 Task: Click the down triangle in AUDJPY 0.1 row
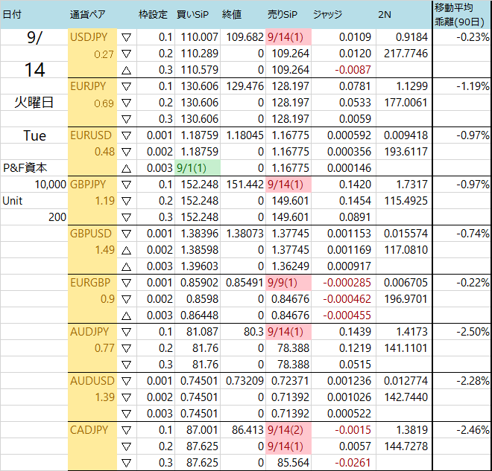[126, 333]
